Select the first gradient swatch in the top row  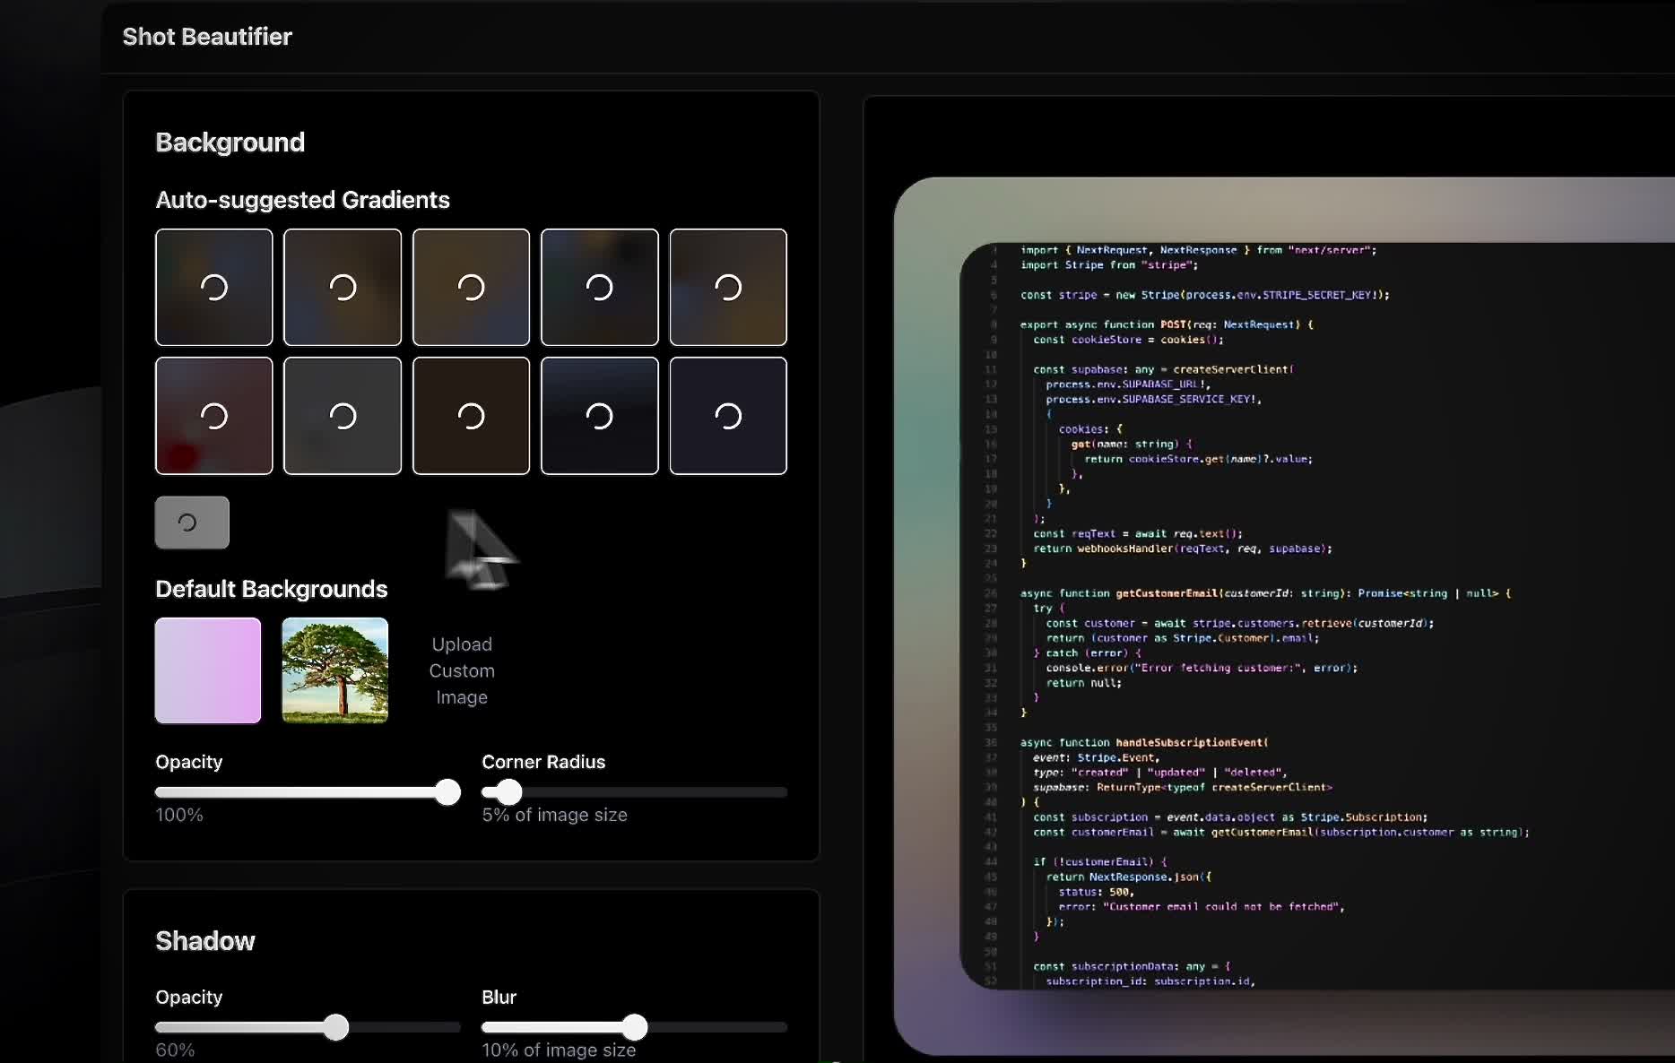[213, 287]
